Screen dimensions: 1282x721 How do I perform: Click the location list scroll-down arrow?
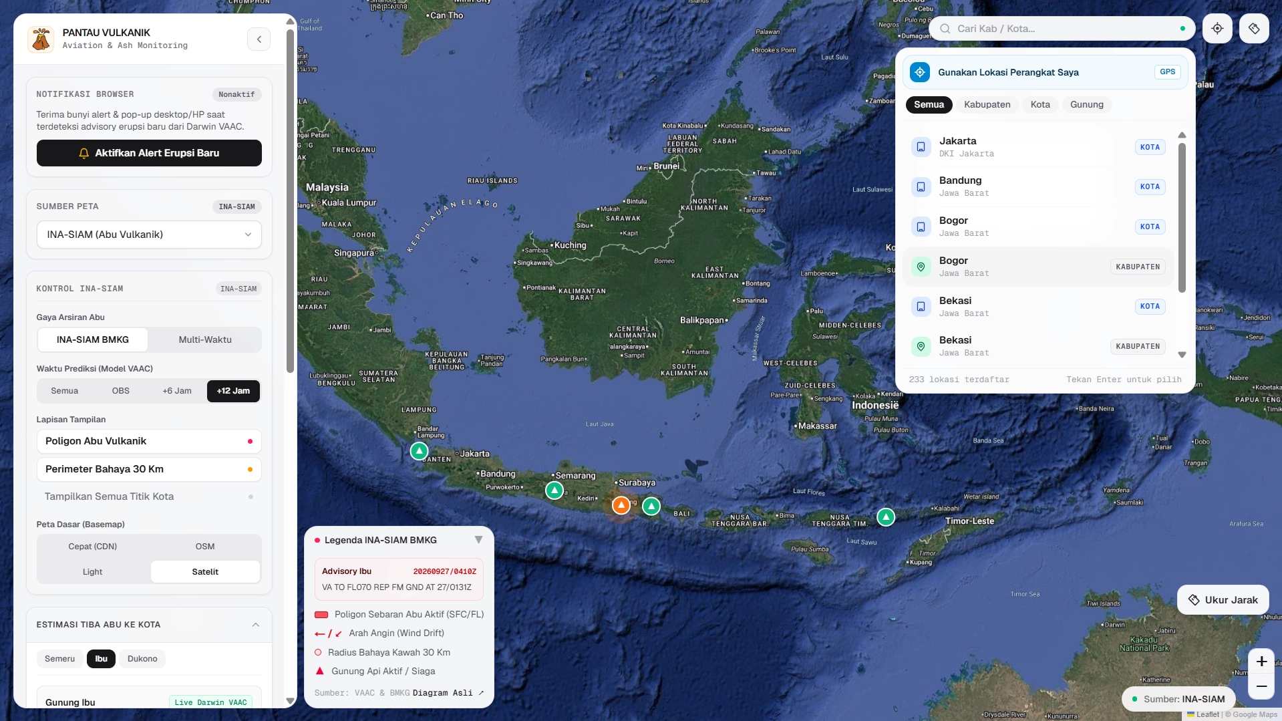pyautogui.click(x=1182, y=355)
